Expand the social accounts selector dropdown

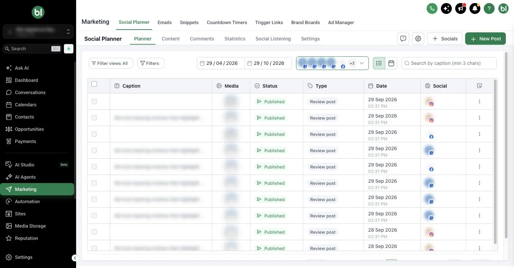(x=332, y=63)
